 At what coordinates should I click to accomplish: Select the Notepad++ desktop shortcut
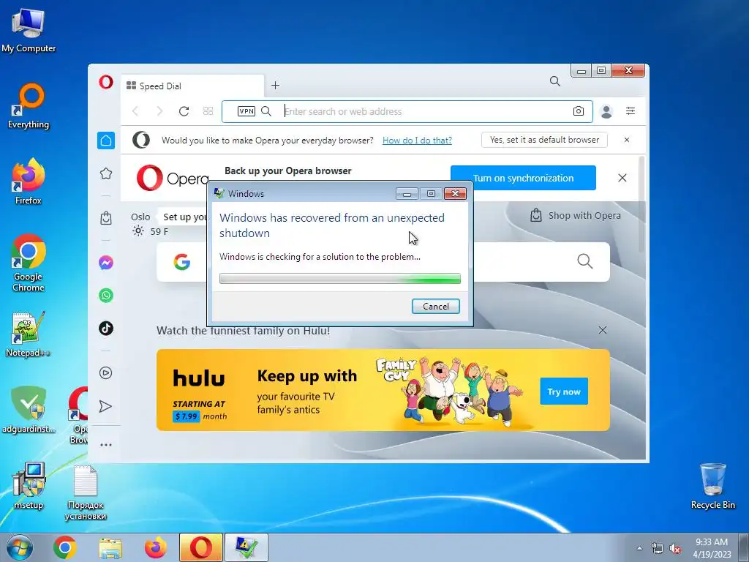click(x=29, y=334)
